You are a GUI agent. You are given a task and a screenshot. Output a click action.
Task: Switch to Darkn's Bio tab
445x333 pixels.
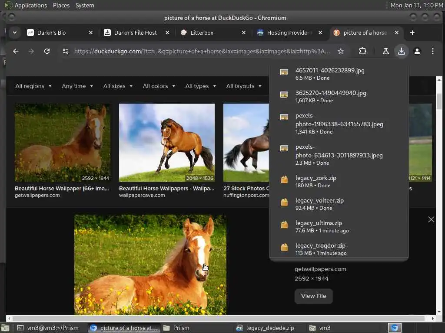60,33
